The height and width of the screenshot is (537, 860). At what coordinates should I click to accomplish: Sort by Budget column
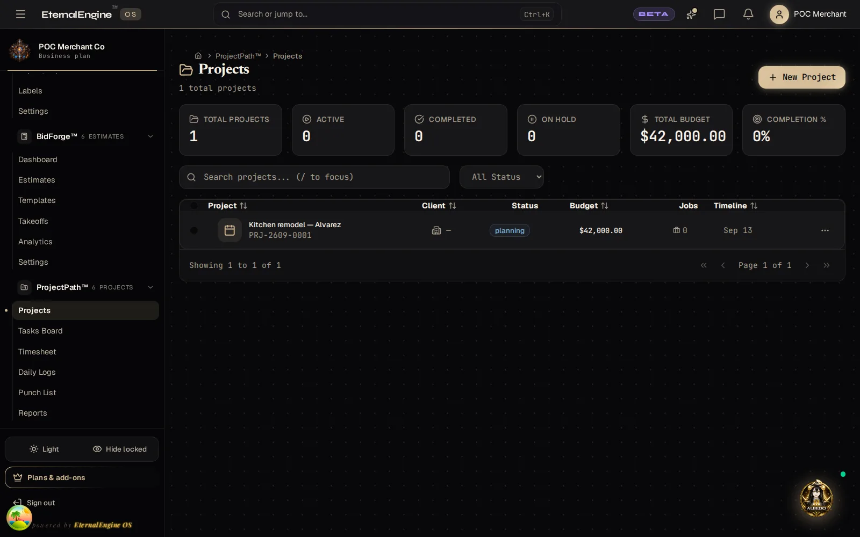tap(589, 206)
